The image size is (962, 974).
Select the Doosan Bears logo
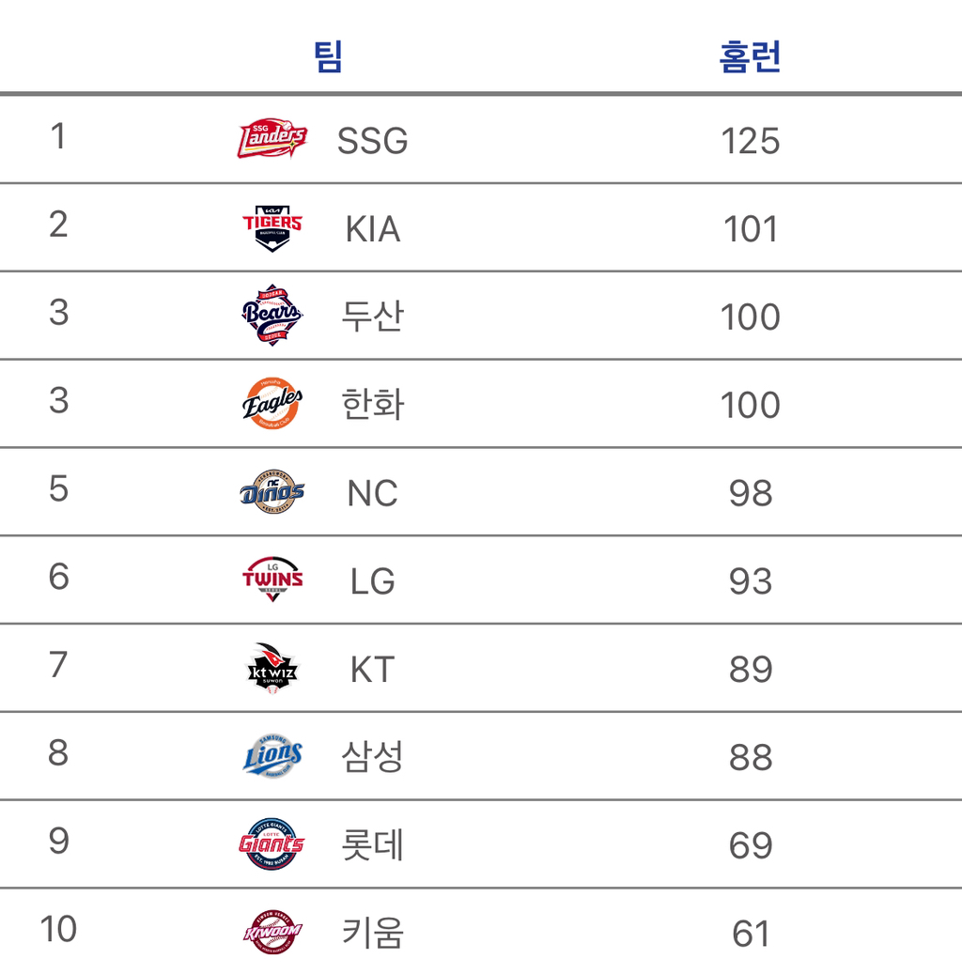(x=272, y=315)
